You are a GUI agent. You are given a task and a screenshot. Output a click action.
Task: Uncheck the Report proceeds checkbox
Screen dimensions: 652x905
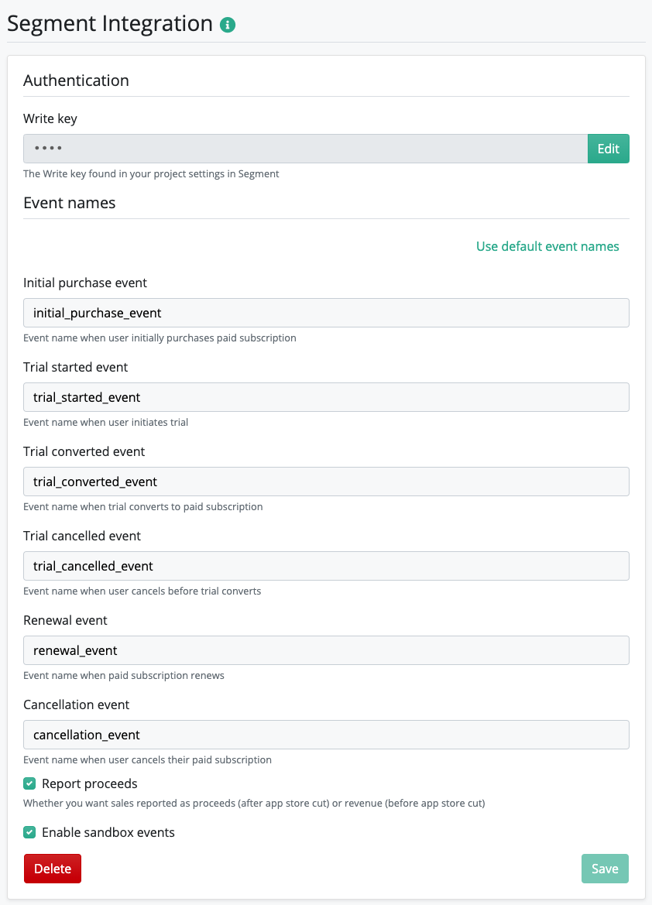pyautogui.click(x=29, y=783)
